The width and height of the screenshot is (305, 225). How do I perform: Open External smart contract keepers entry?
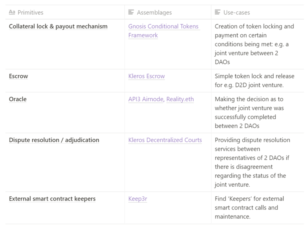click(x=52, y=199)
